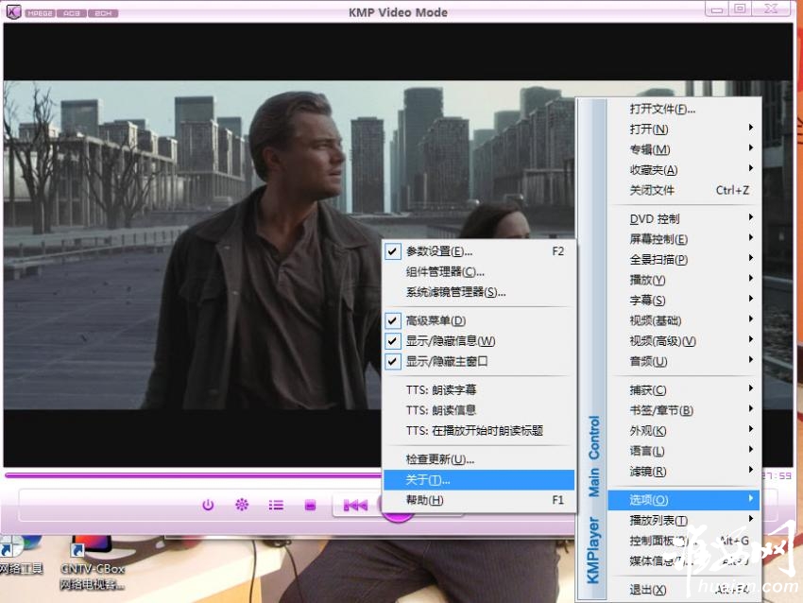803x603 pixels.
Task: Click 检查更新(U)... menu item
Action: point(439,459)
